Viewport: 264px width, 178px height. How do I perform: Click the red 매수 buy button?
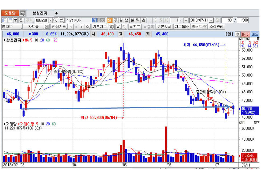point(245,34)
